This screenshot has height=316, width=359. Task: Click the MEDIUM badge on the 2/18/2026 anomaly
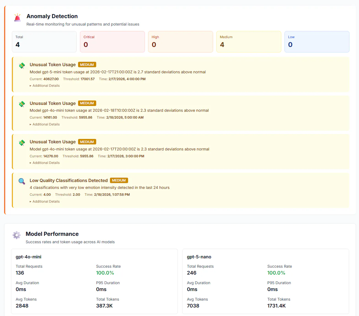point(87,103)
